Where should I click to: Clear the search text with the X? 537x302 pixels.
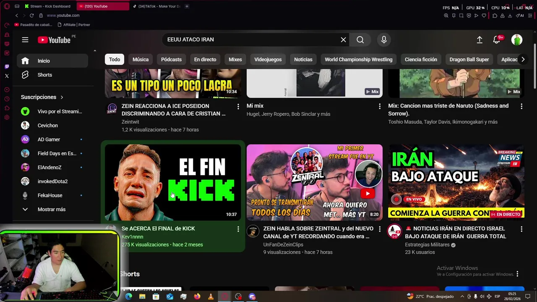point(343,39)
